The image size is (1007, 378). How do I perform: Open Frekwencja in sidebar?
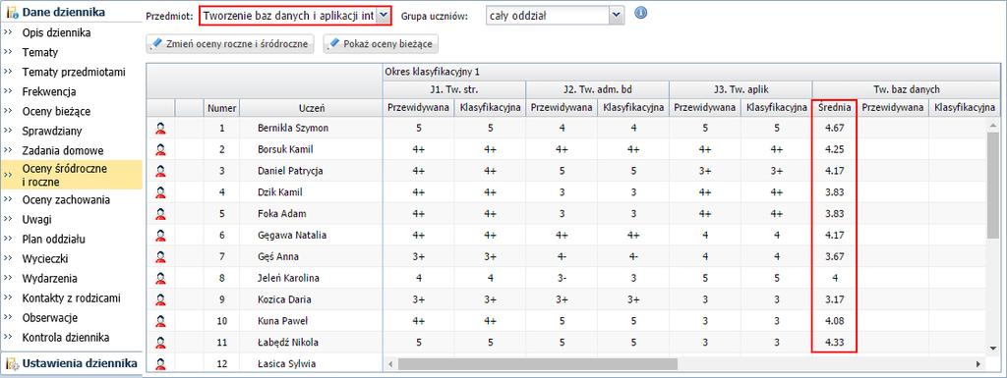click(49, 91)
